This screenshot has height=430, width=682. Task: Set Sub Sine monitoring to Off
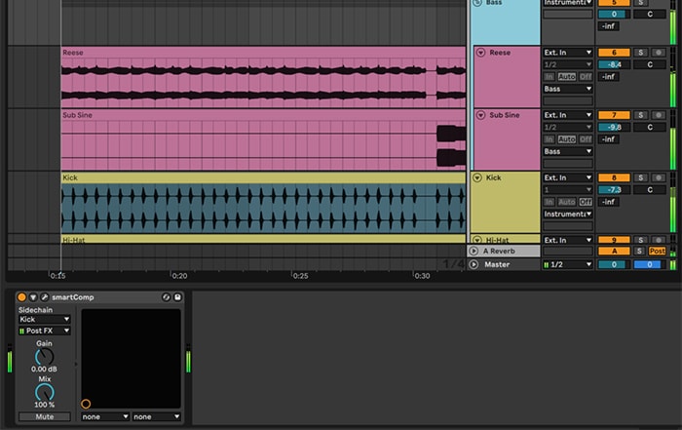coord(586,139)
